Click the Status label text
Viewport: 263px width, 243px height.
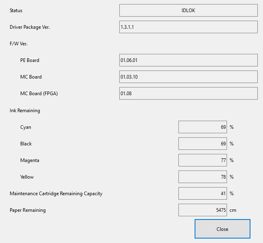coord(16,11)
